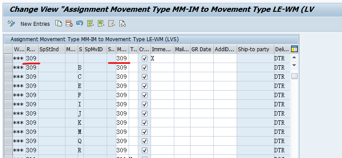
Task: Click the Display/Change toggle pencil icon
Action: tap(11, 24)
